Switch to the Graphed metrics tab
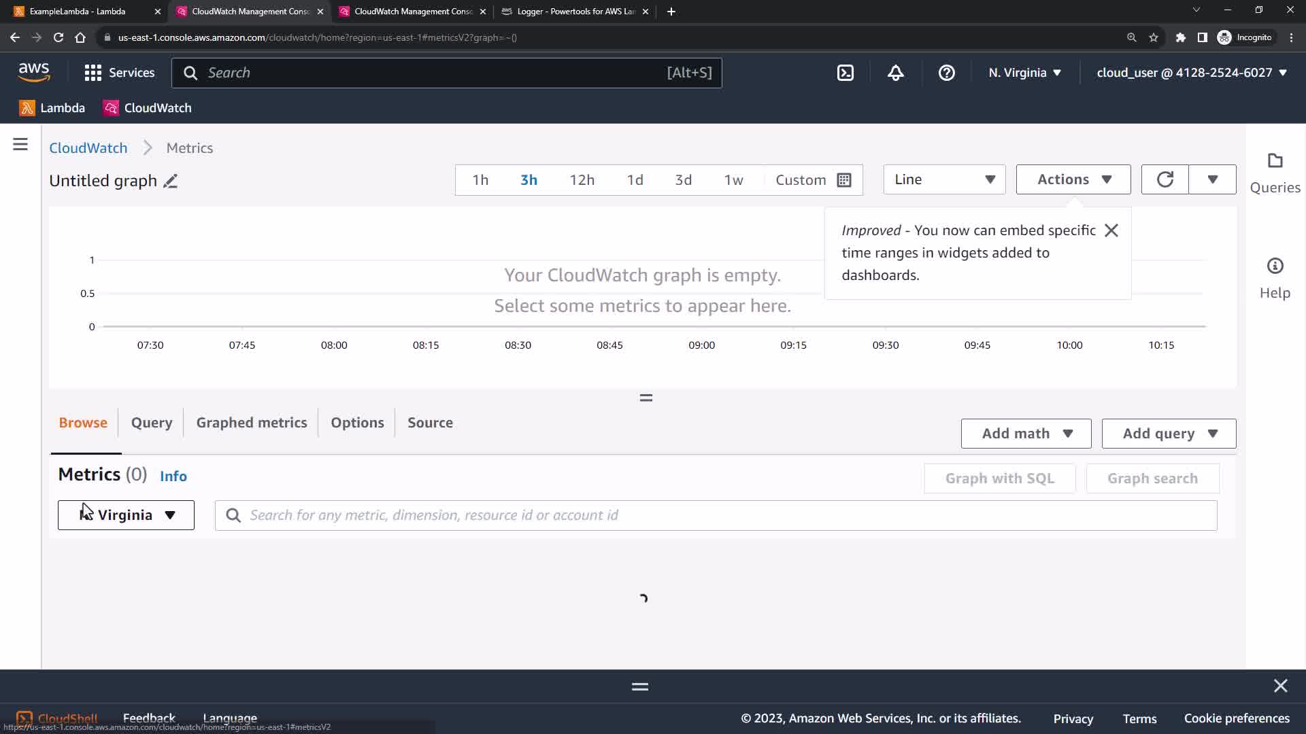Screen dimensions: 1306x734 (x=252, y=423)
